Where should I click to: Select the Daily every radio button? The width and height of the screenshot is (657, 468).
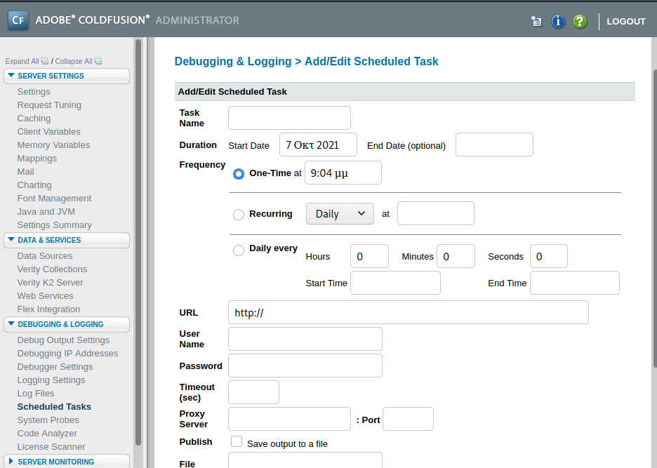coord(239,250)
